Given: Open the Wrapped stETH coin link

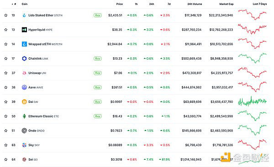Looking at the screenshot, I should pos(45,44).
